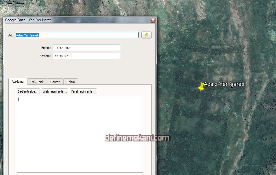Select the yellow pushpin on the map
276x175 pixels.
point(202,86)
